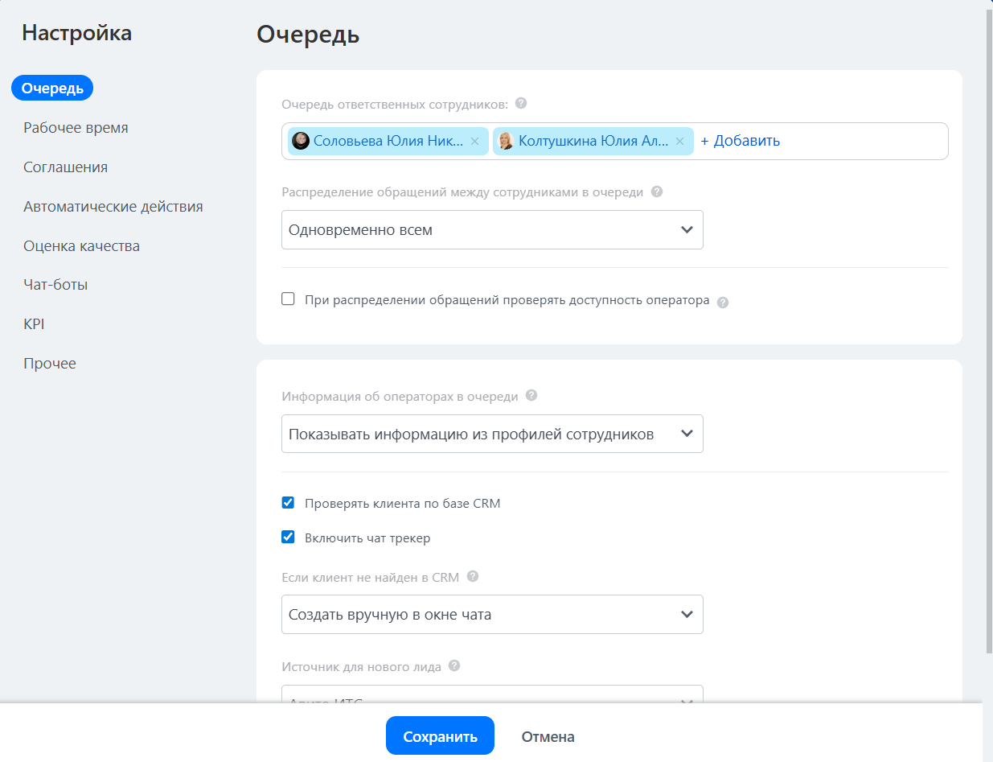Open the Одновременно всем dropdown
This screenshot has height=762, width=993.
[492, 230]
